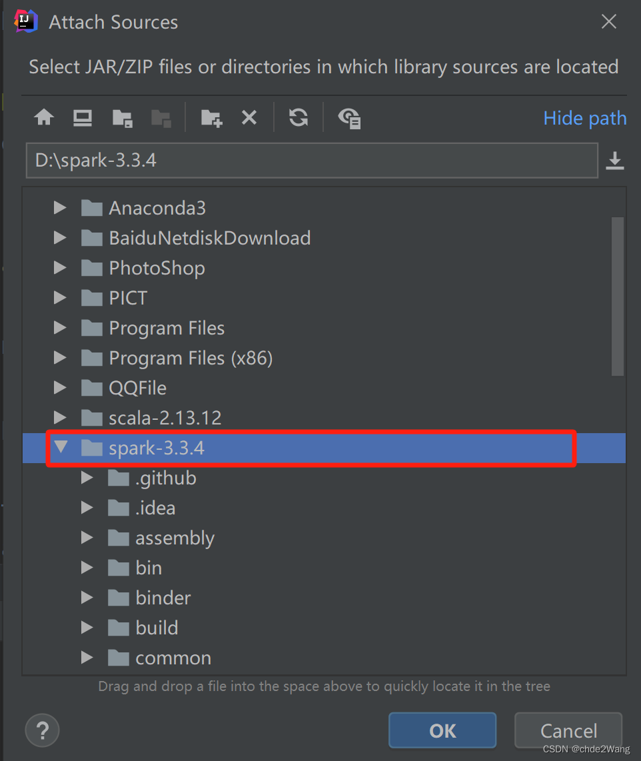Expand the PICT folder
Viewport: 641px width, 761px height.
coord(60,297)
